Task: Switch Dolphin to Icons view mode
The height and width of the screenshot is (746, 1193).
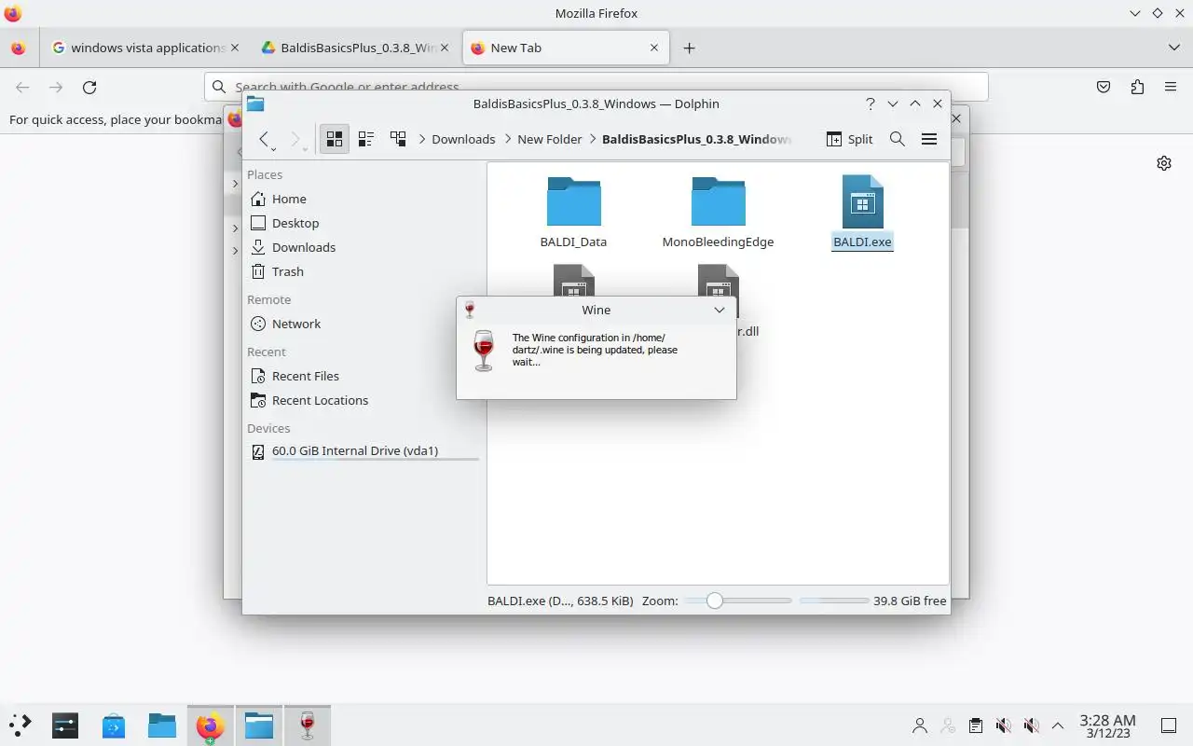Action: pyautogui.click(x=335, y=139)
